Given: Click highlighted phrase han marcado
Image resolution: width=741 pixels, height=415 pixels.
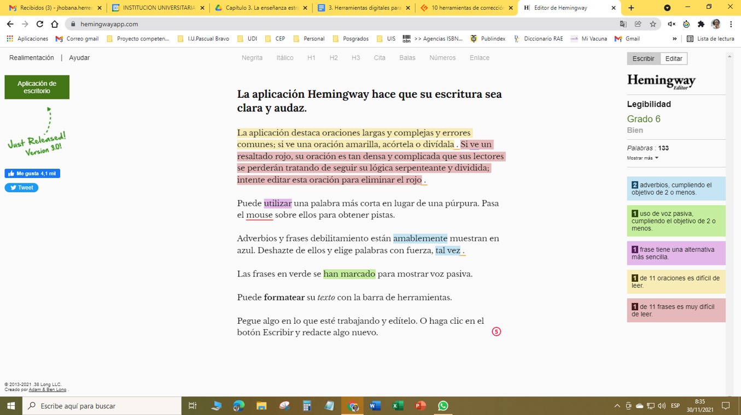Looking at the screenshot, I should (349, 274).
